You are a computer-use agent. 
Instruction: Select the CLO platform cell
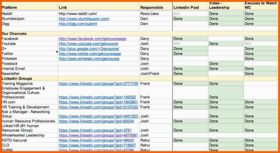[x=30, y=145]
